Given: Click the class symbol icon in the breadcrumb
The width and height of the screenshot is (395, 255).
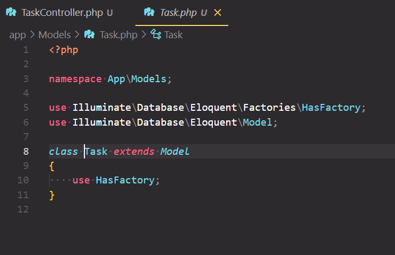Looking at the screenshot, I should 156,35.
